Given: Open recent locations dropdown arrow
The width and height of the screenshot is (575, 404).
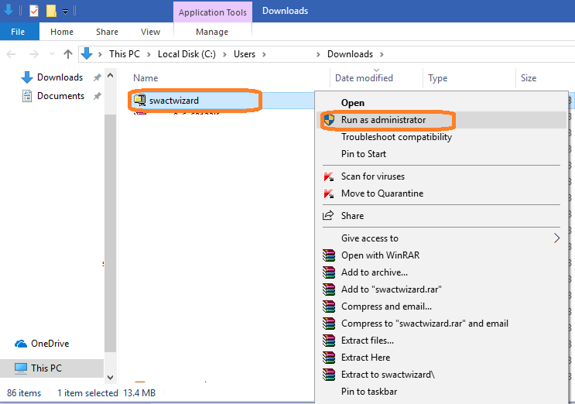Looking at the screenshot, I should pos(52,54).
